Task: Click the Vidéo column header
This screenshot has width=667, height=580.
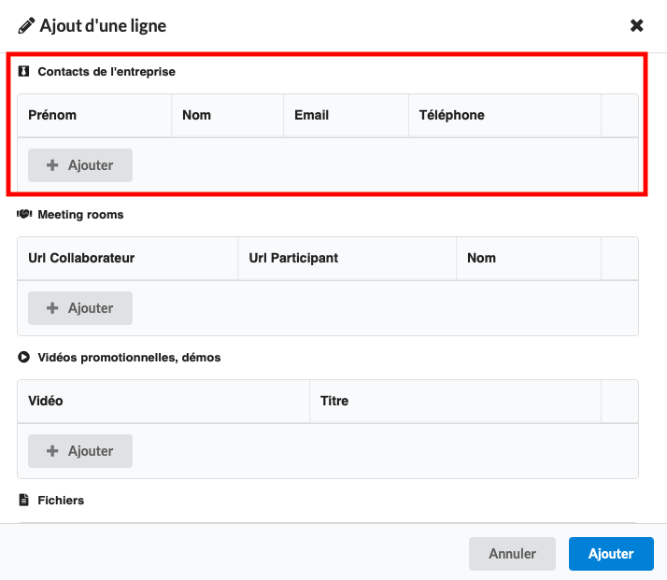Action: point(46,401)
